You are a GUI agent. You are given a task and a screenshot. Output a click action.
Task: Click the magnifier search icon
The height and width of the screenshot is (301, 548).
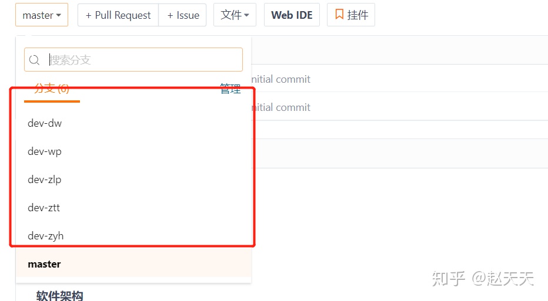point(34,60)
